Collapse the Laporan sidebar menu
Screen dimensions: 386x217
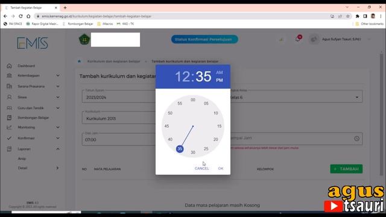pyautogui.click(x=33, y=149)
